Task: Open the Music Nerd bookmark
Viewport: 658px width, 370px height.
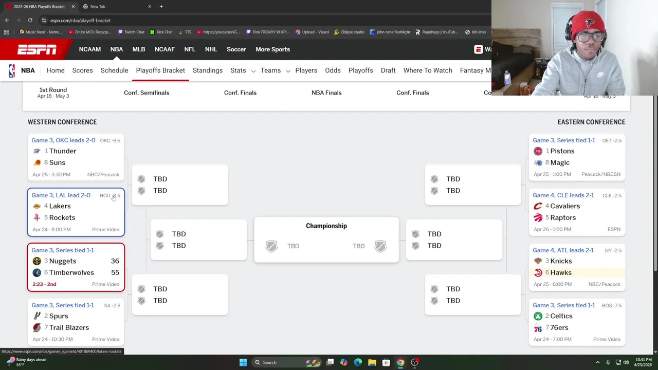Action: [41, 32]
